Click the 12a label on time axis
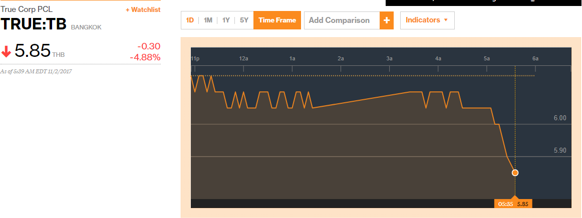 click(243, 58)
